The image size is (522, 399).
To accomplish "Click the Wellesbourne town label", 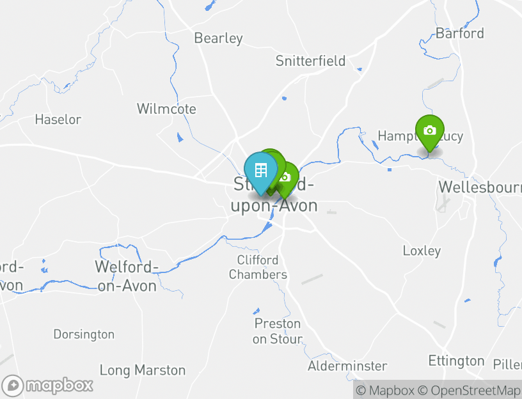I will coord(480,187).
